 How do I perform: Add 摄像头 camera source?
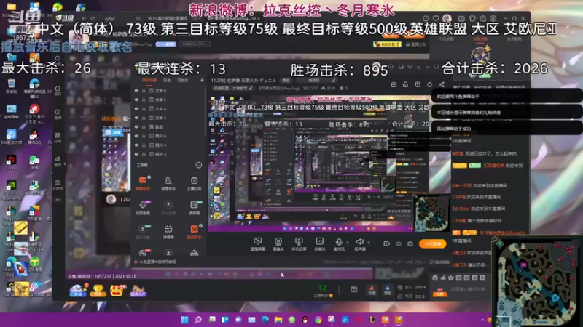tap(278, 244)
